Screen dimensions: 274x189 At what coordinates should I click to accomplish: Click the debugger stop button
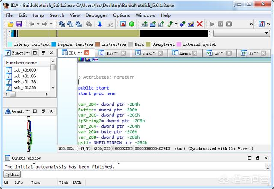click(229, 24)
